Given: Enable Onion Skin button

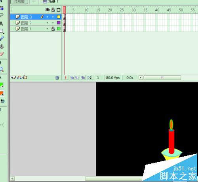Looking at the screenshot, I should (72, 78).
